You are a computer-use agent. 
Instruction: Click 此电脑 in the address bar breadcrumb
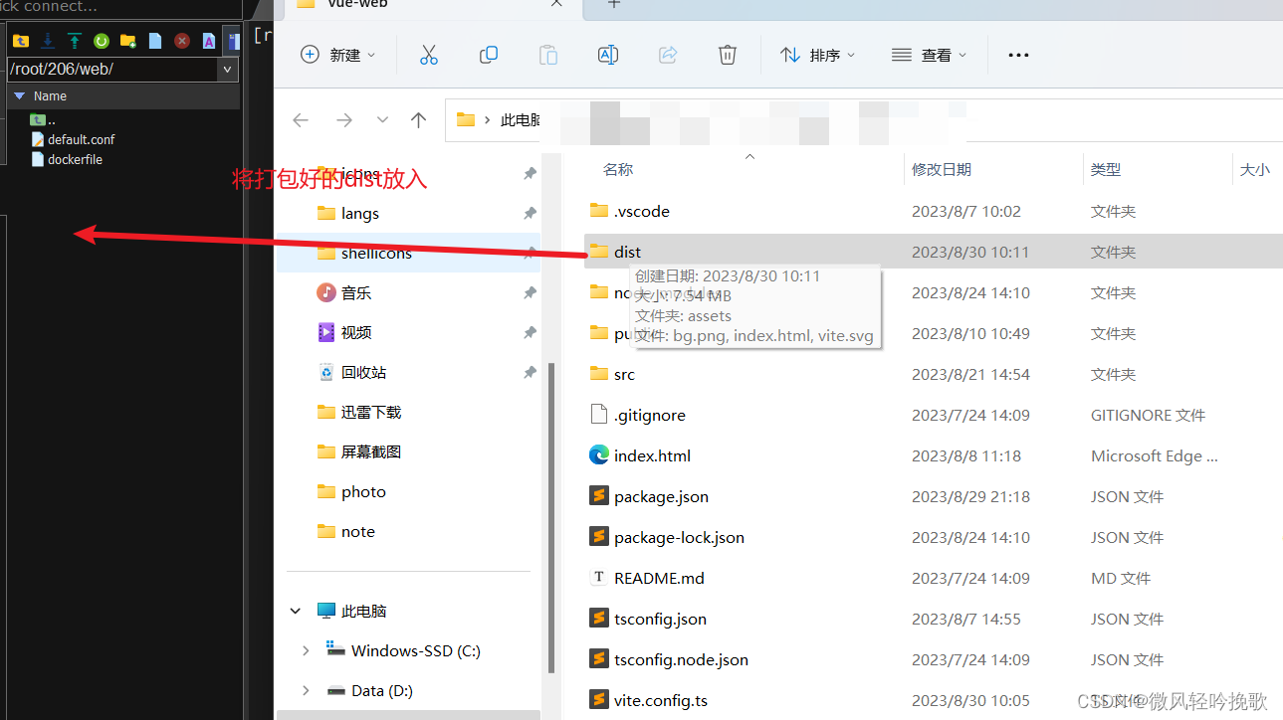tap(521, 120)
